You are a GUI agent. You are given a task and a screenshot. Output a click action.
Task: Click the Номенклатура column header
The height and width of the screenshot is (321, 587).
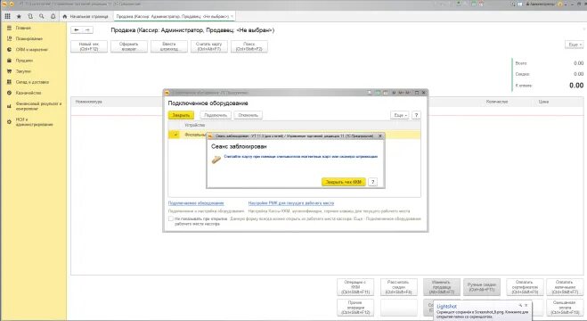(89, 102)
